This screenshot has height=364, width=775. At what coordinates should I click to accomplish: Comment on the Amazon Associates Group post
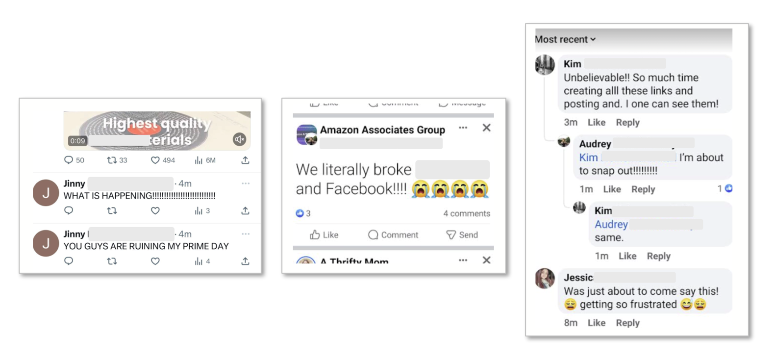(393, 234)
